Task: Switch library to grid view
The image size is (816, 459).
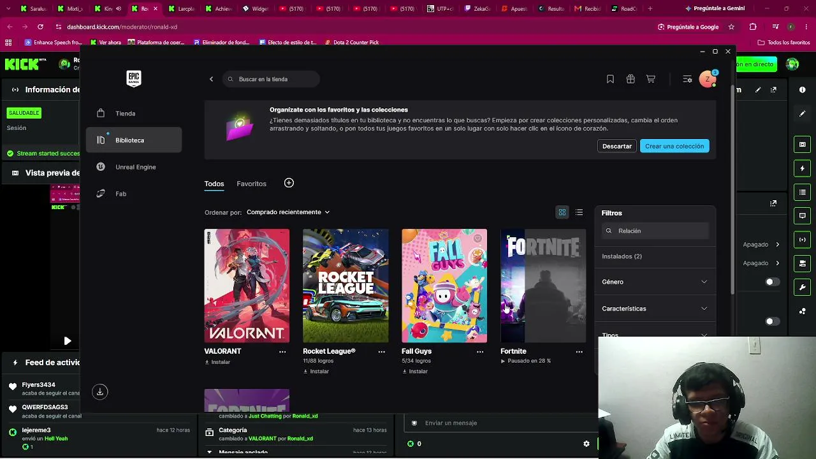Action: pos(562,212)
